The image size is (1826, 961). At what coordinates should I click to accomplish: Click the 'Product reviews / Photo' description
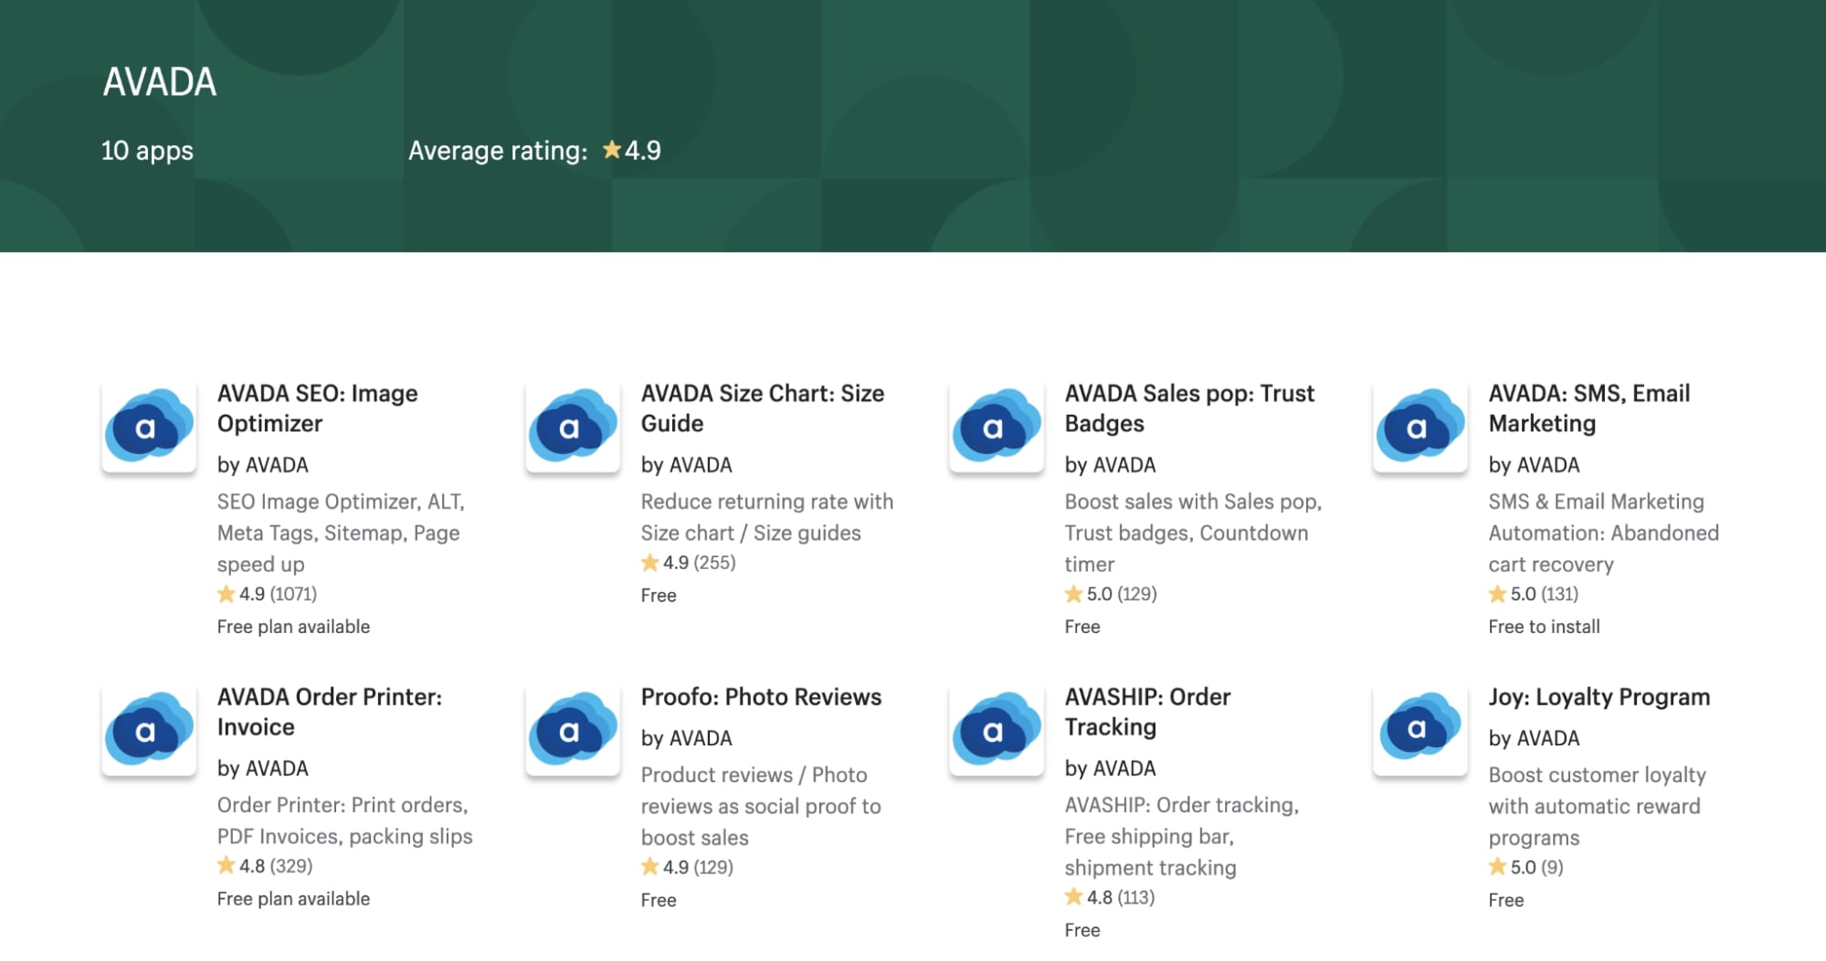pyautogui.click(x=761, y=806)
